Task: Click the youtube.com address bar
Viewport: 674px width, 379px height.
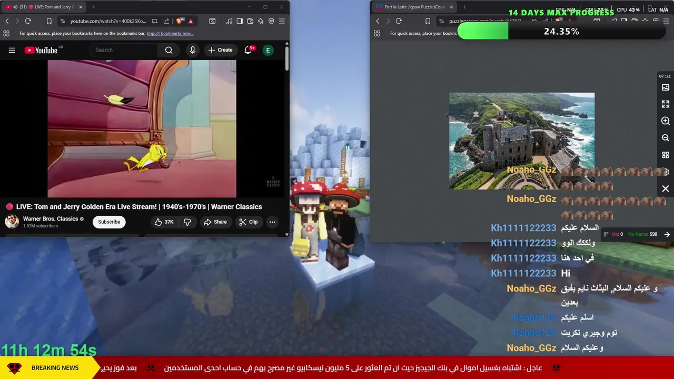Action: coord(108,21)
